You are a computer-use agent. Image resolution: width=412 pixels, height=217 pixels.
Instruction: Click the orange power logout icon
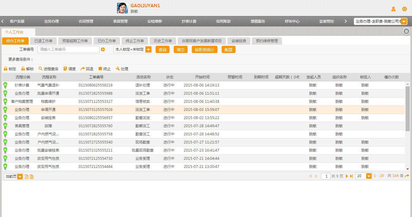pos(404,9)
